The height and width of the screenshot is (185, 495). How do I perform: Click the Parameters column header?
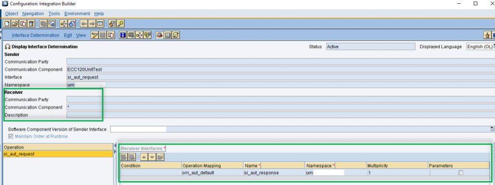[459, 166]
